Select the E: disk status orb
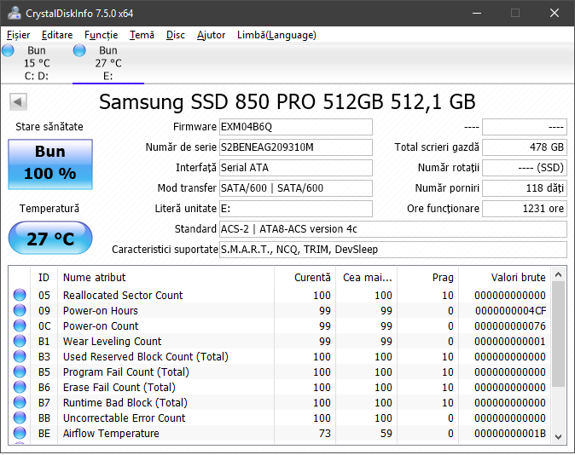 point(80,51)
